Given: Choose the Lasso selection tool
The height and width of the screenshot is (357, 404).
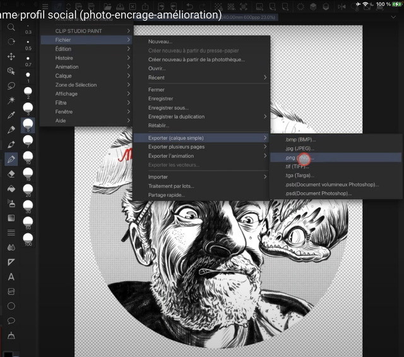Looking at the screenshot, I should point(11,85).
